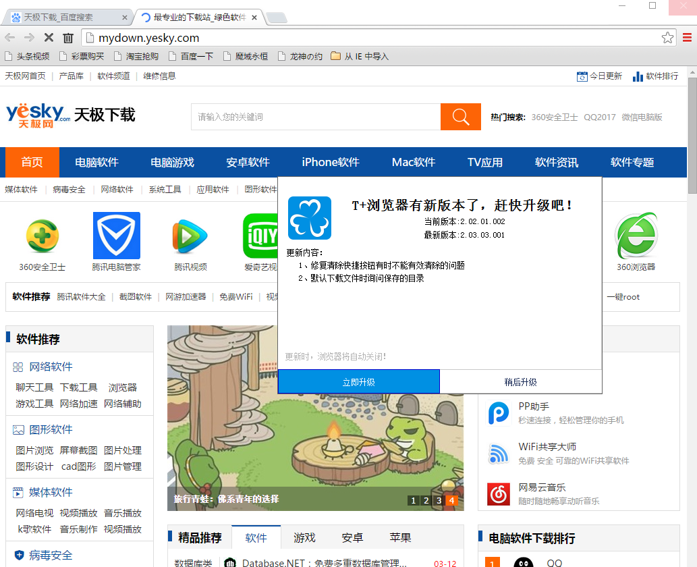This screenshot has width=697, height=567.
Task: Switch to the 安卓 tab in 精品推荐
Action: pyautogui.click(x=352, y=538)
